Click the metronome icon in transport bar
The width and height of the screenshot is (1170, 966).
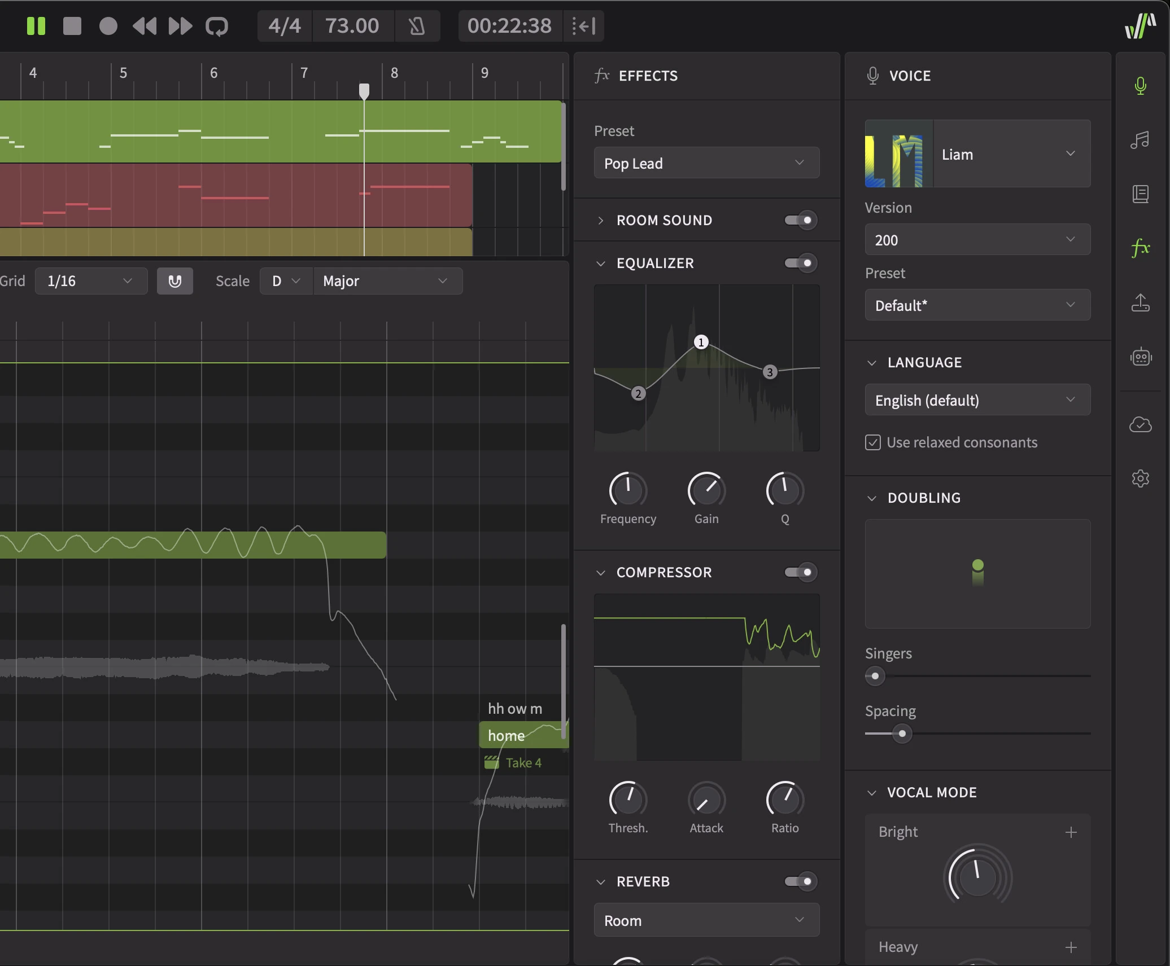[417, 26]
